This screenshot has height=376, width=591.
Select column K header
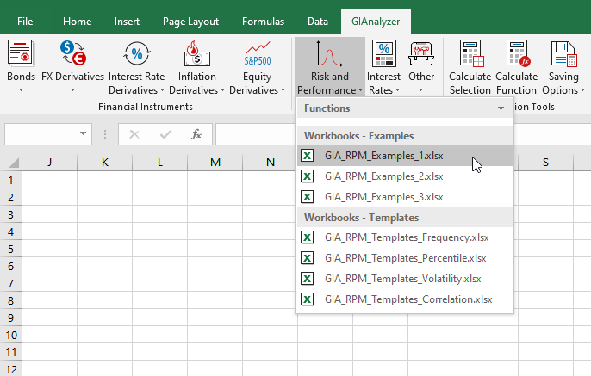(105, 163)
